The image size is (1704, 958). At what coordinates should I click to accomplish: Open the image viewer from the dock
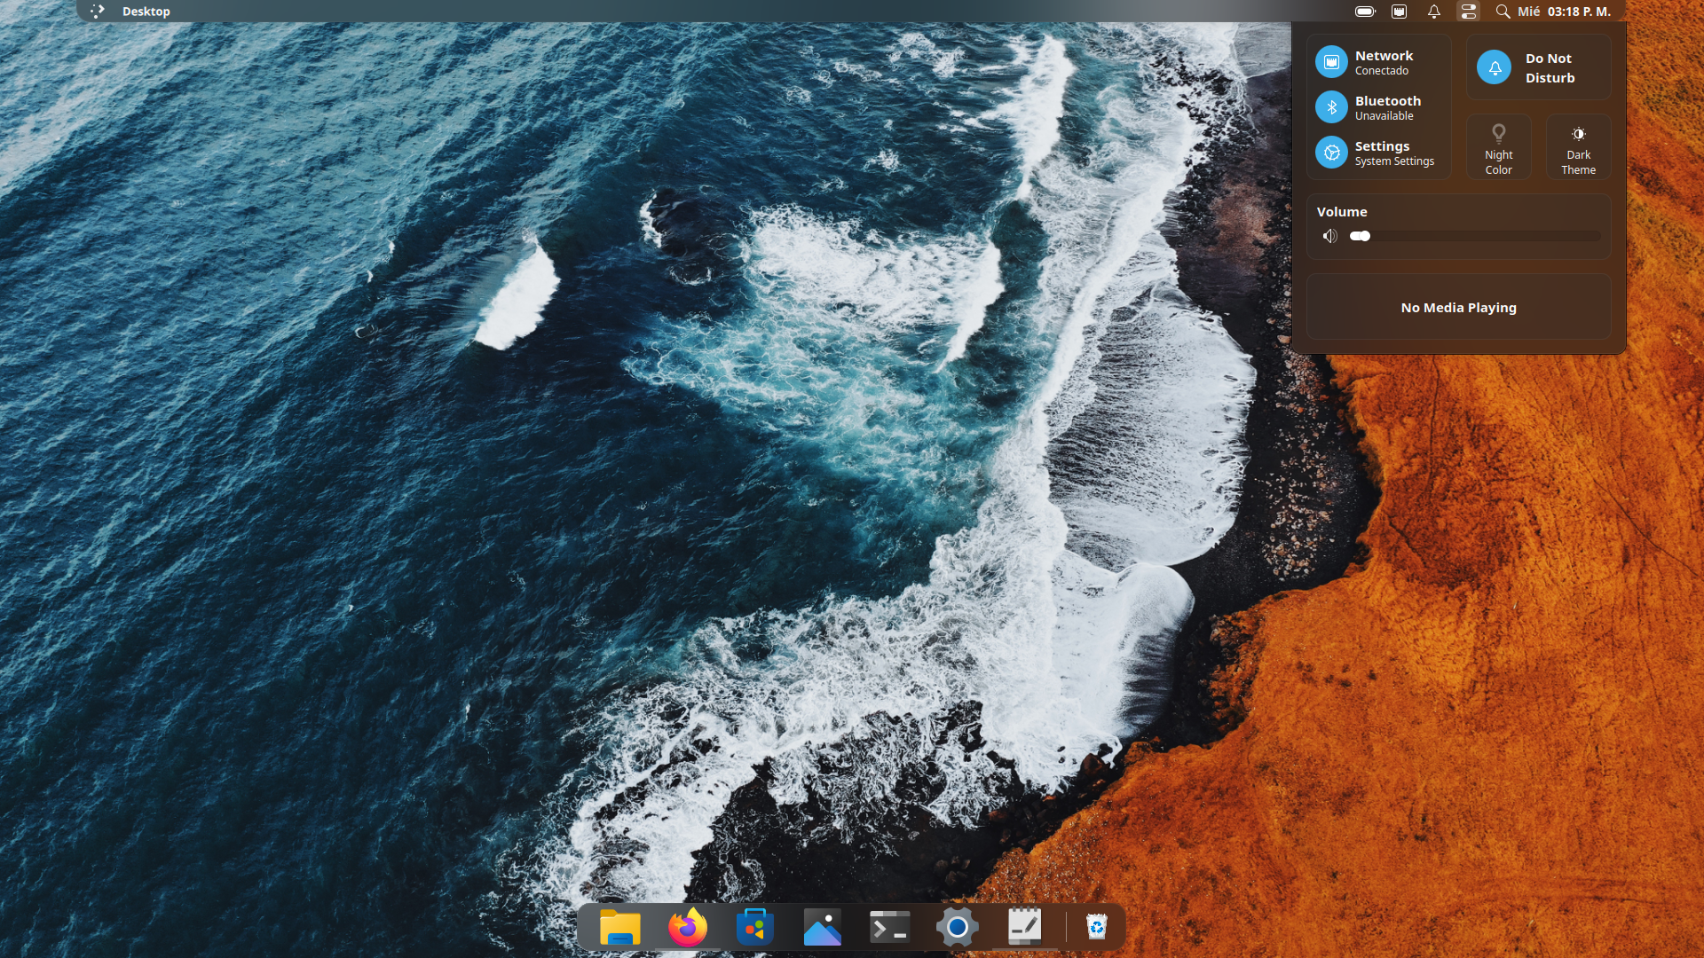point(823,928)
